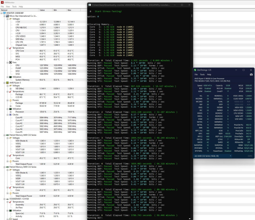Click the ZenTimings logo icon in title bar
This screenshot has width=255, height=220.
[195, 70]
